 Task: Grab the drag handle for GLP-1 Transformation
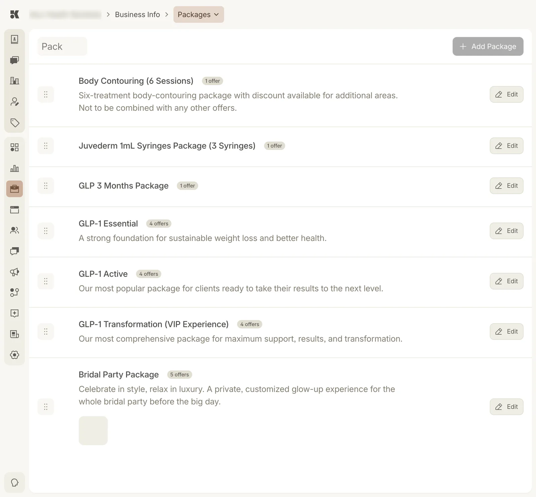[46, 331]
